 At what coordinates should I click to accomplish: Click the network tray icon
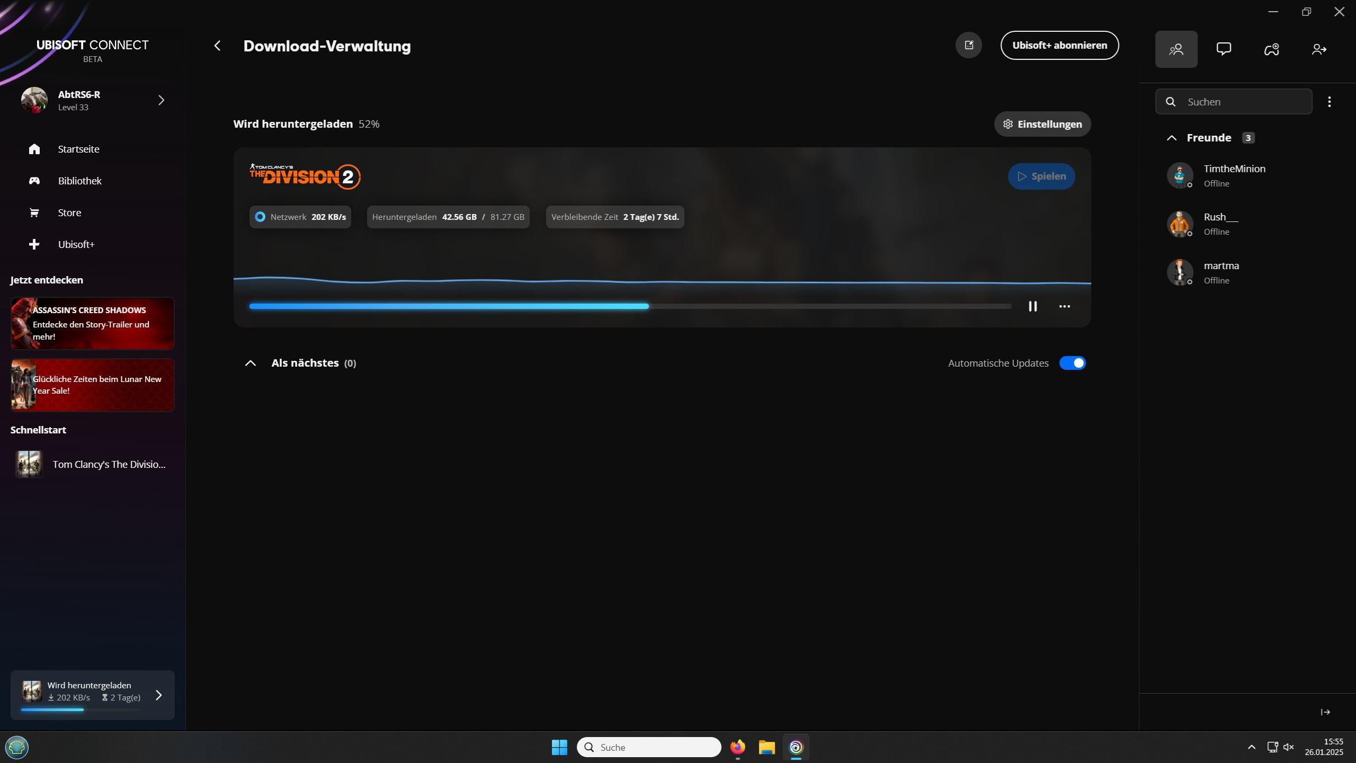[1272, 747]
